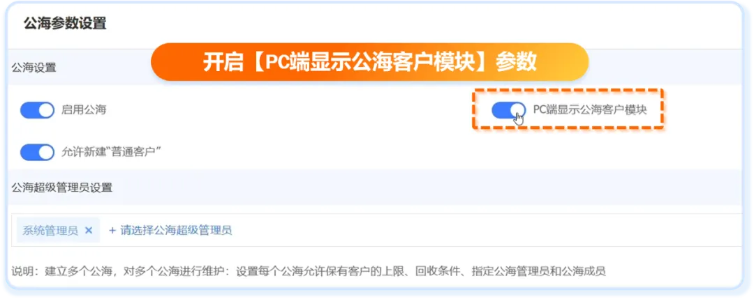Click the 公海参数设置 page title
The image size is (754, 299).
tap(65, 23)
